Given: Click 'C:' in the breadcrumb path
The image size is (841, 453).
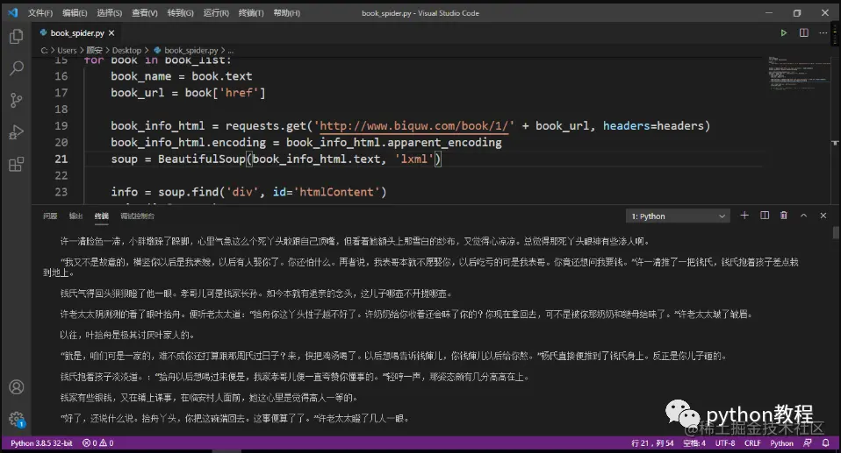Looking at the screenshot, I should pos(44,50).
